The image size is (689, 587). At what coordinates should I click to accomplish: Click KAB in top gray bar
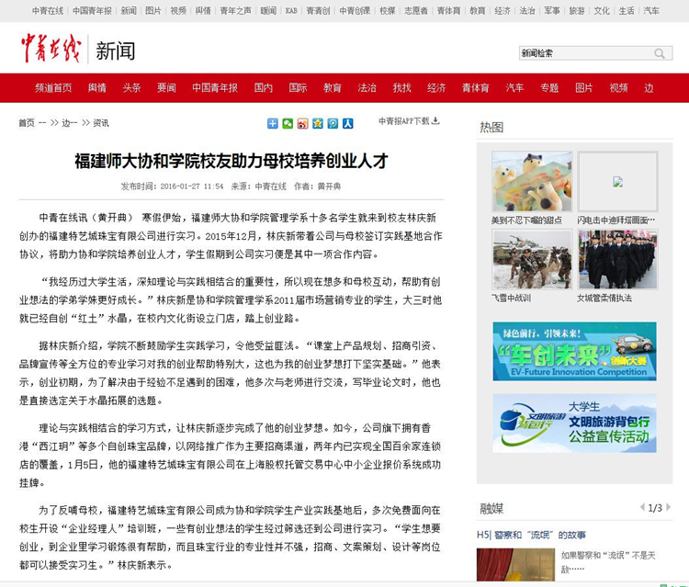coord(291,10)
